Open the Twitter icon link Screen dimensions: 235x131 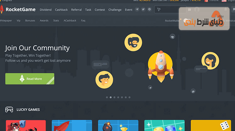[x=143, y=9]
